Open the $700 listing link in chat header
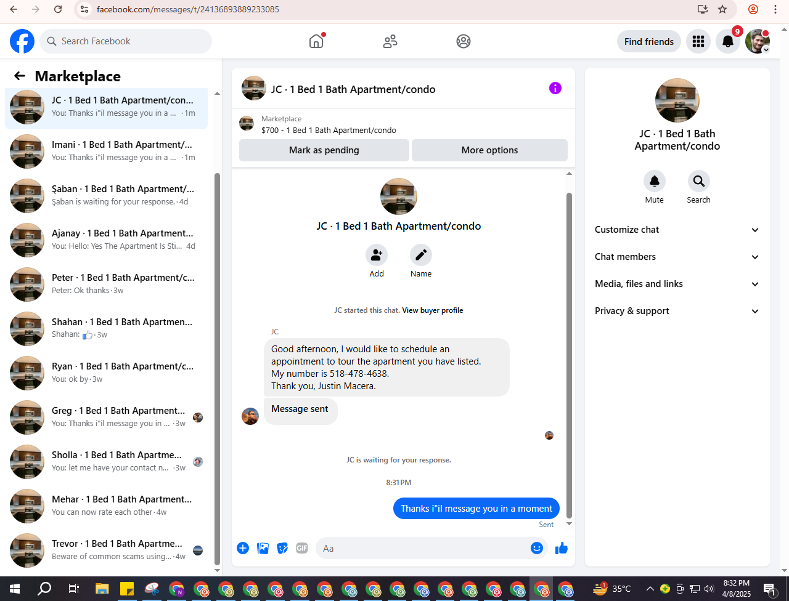 pos(329,131)
